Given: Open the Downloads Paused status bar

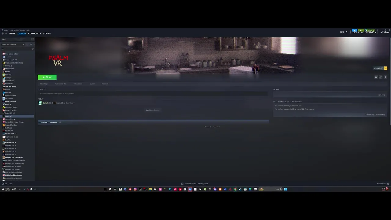Looking at the screenshot, I should [x=195, y=184].
